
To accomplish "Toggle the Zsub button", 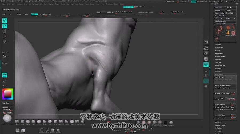I will (26, 14).
